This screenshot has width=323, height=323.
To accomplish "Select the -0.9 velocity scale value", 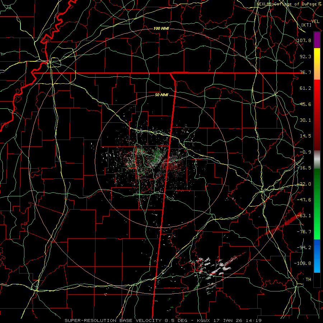I will point(305,152).
